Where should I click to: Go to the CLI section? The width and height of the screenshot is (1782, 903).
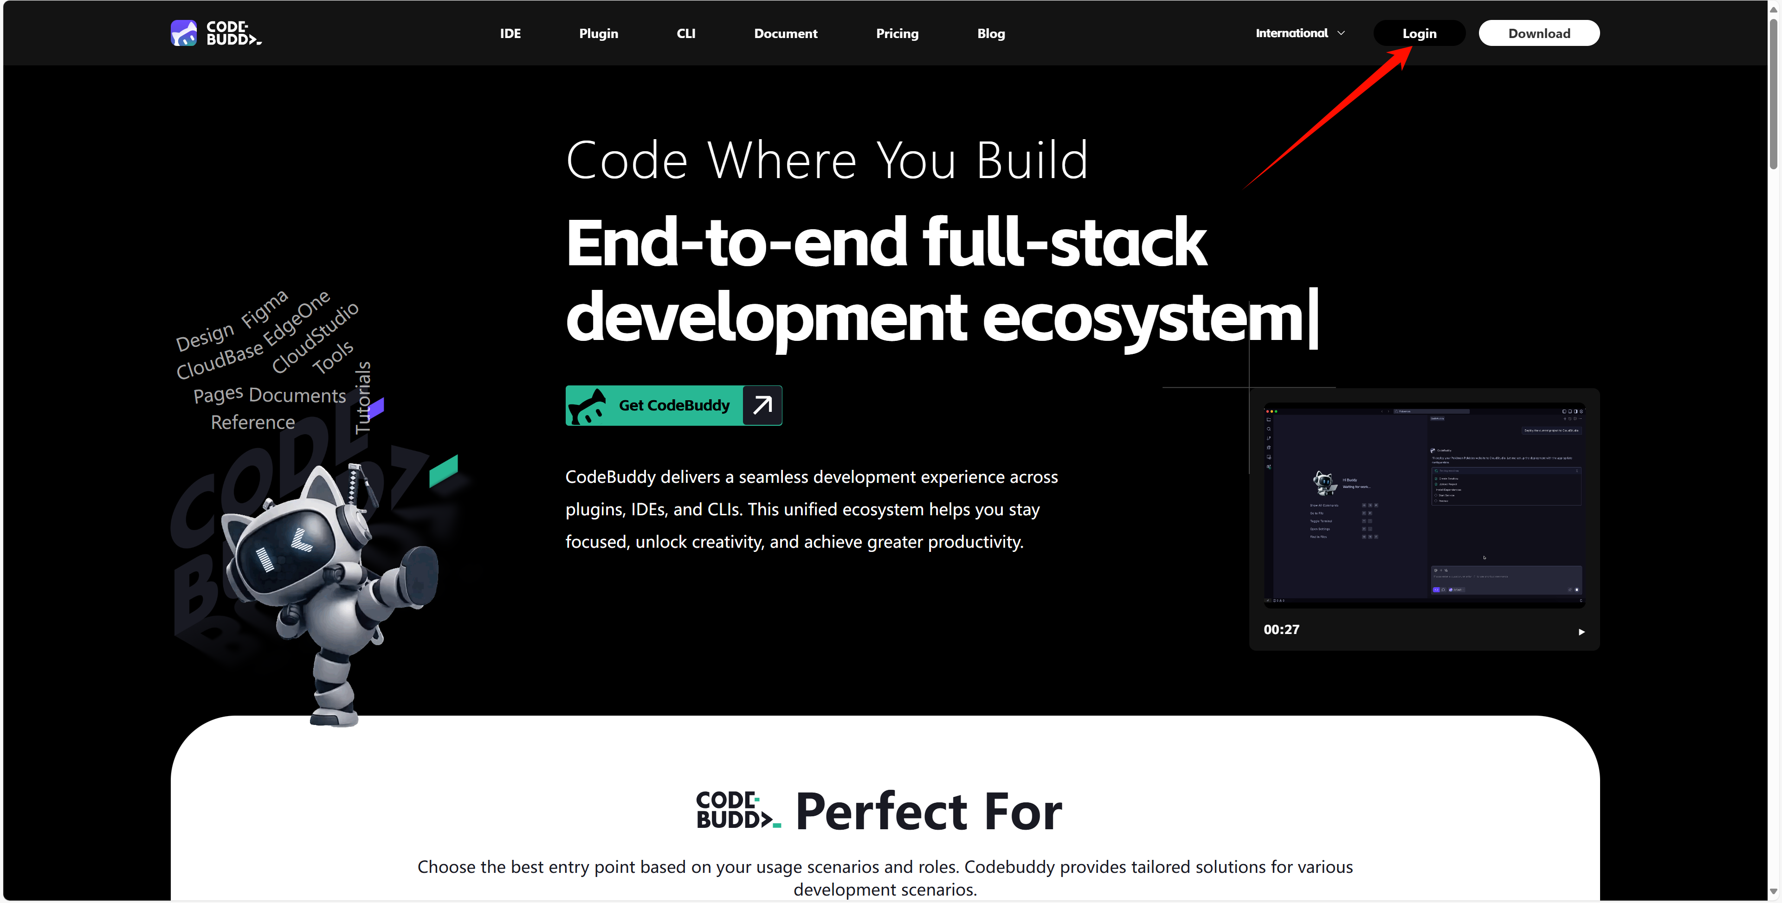tap(685, 33)
